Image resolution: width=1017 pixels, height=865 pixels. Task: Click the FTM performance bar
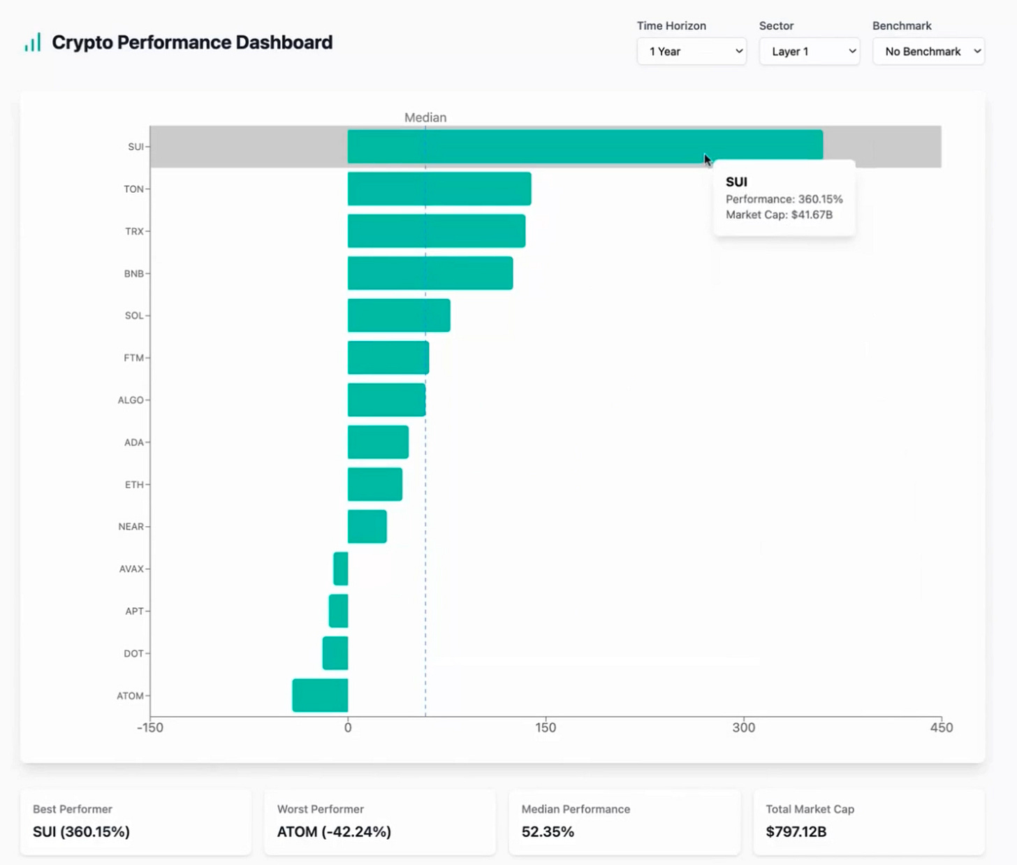point(388,358)
